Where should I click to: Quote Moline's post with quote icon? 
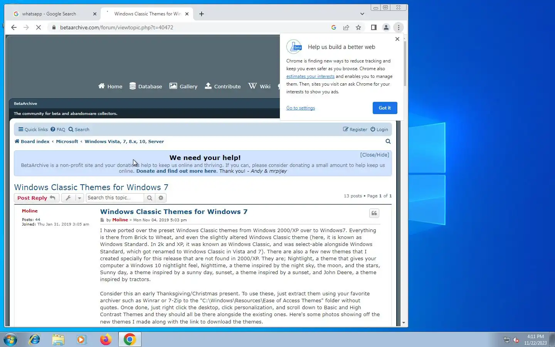pos(374,213)
